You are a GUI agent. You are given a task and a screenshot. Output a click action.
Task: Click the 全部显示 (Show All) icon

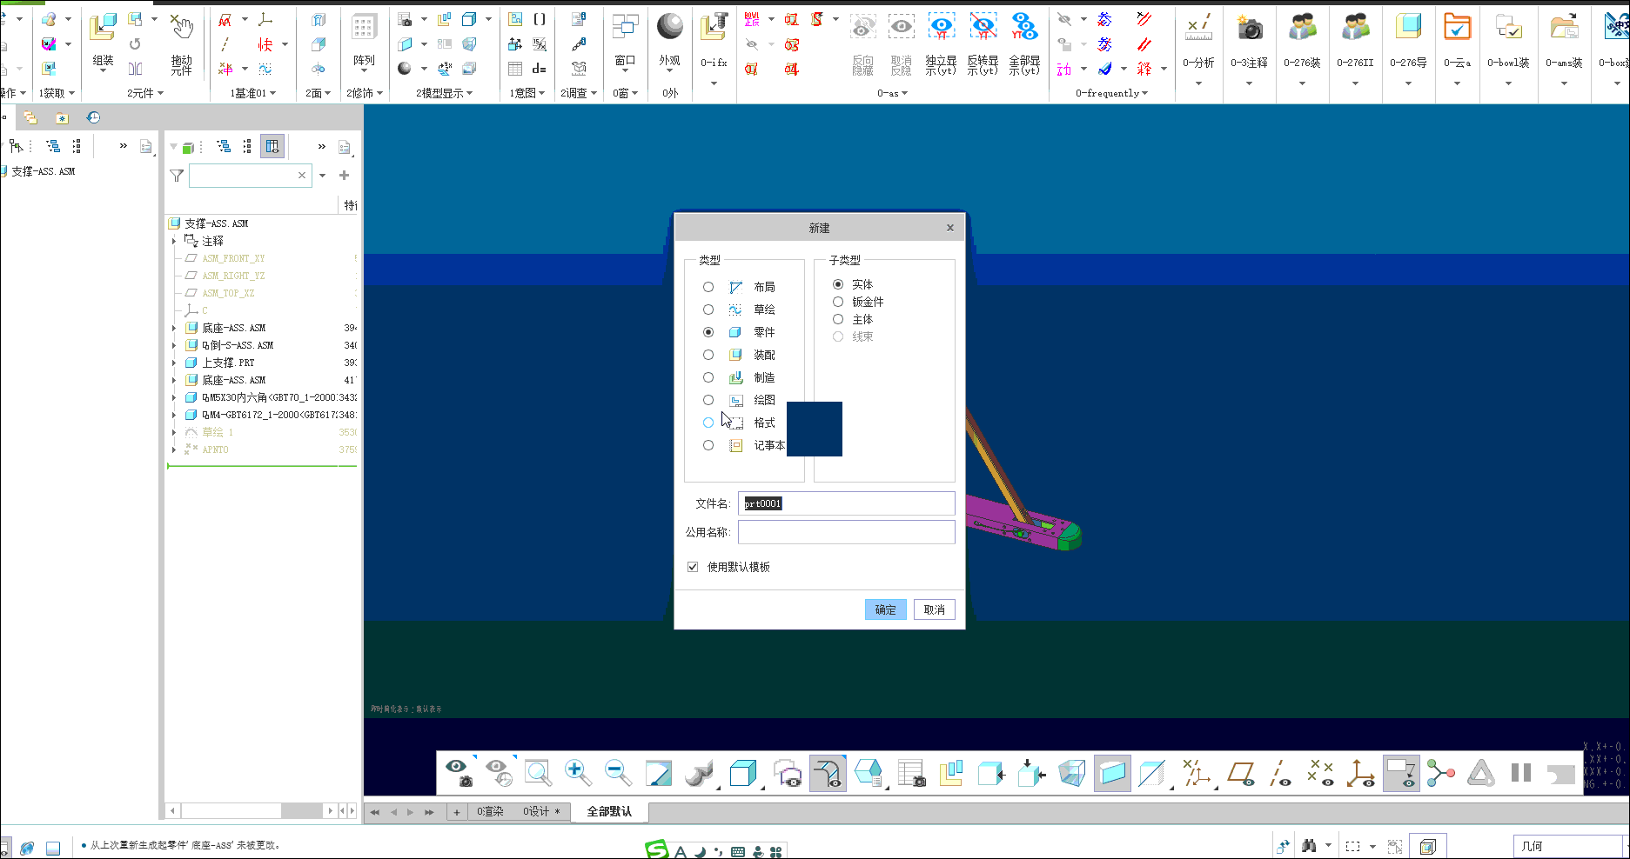click(x=1024, y=28)
